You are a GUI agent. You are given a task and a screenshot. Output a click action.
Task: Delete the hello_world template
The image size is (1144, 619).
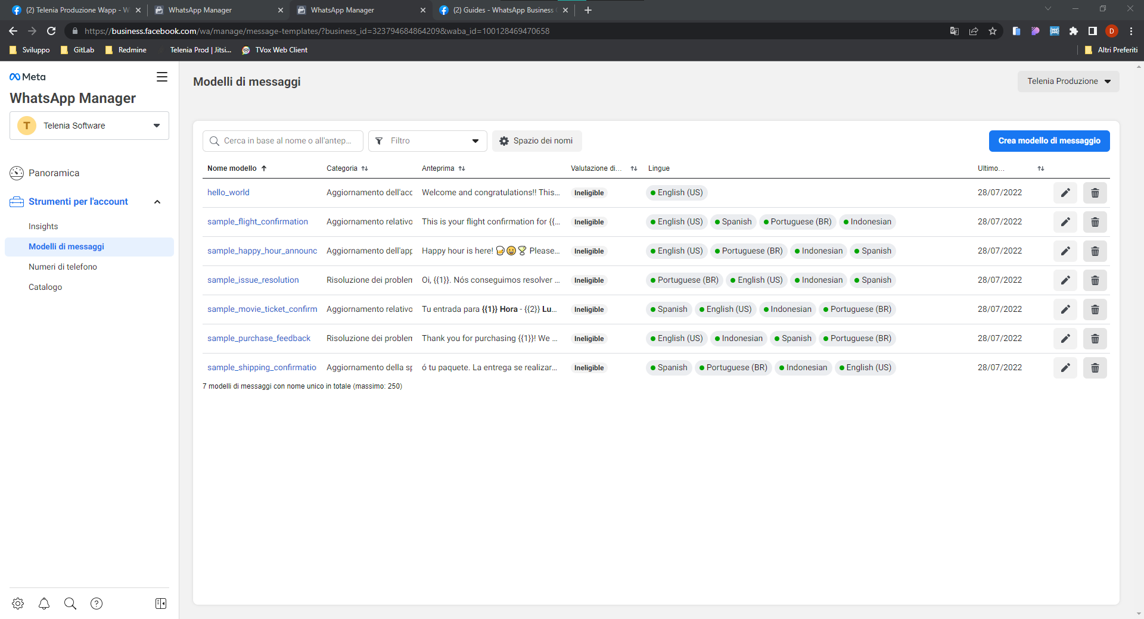coord(1095,193)
